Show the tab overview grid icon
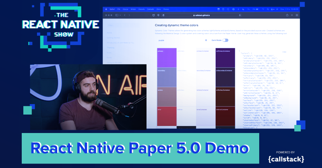This screenshot has height=168, width=322. point(297,15)
